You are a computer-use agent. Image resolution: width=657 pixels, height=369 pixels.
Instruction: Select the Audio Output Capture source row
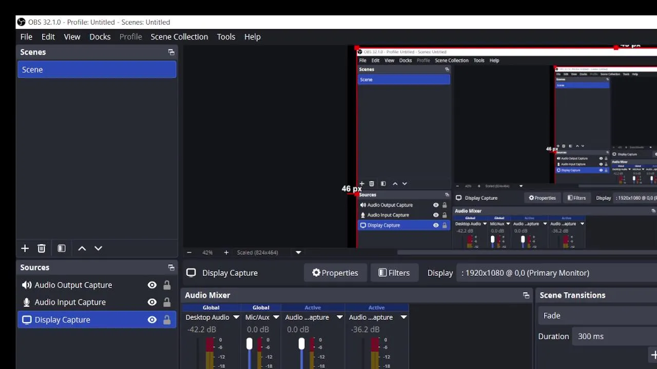[x=97, y=285]
